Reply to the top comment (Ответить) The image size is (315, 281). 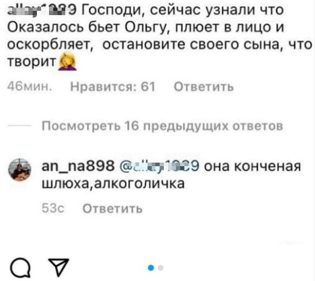204,87
